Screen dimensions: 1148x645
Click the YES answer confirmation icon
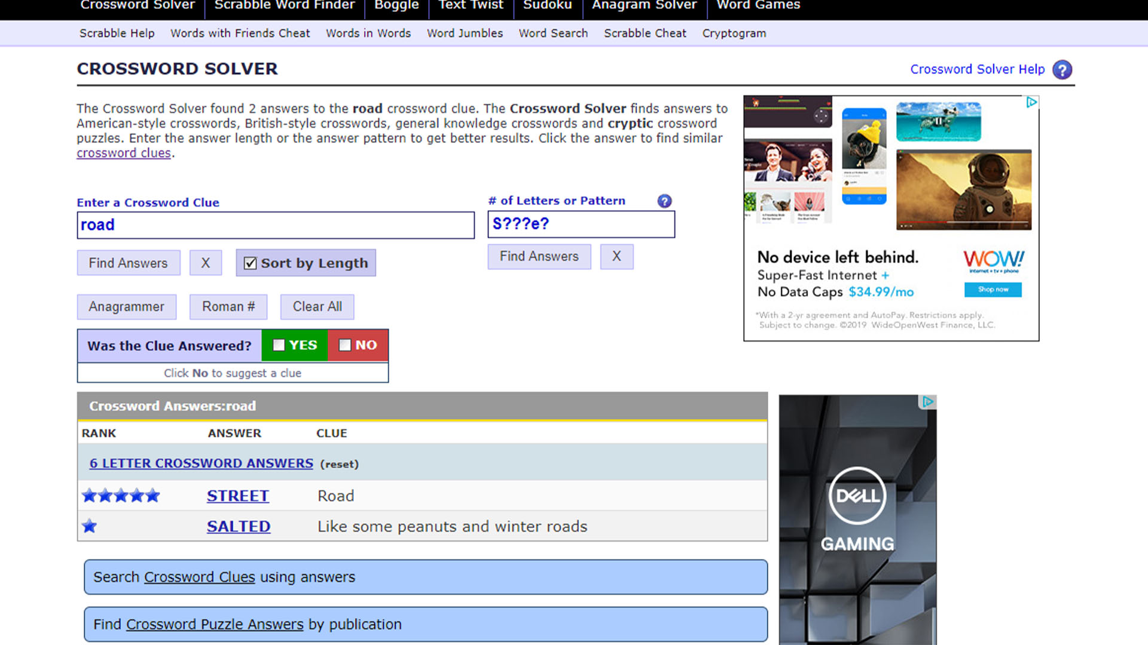[294, 344]
